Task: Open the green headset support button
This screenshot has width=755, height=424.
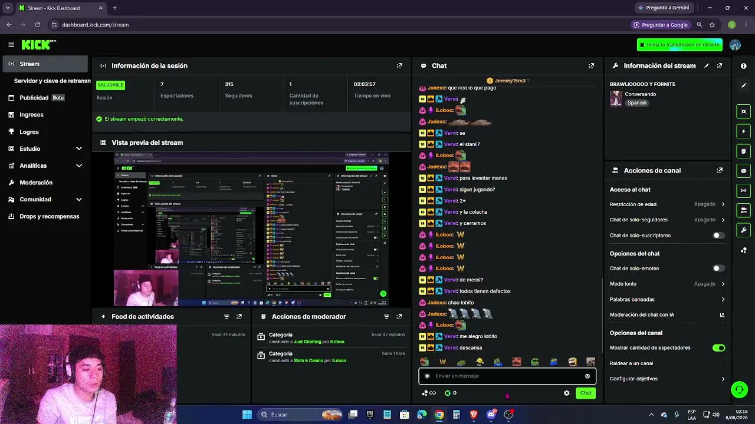Action: [739, 390]
